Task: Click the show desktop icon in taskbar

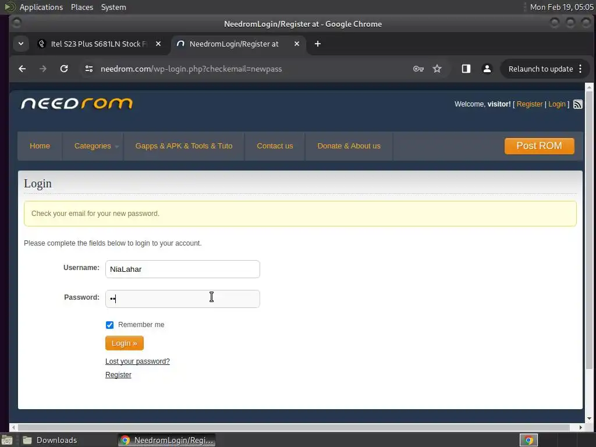Action: (x=7, y=440)
